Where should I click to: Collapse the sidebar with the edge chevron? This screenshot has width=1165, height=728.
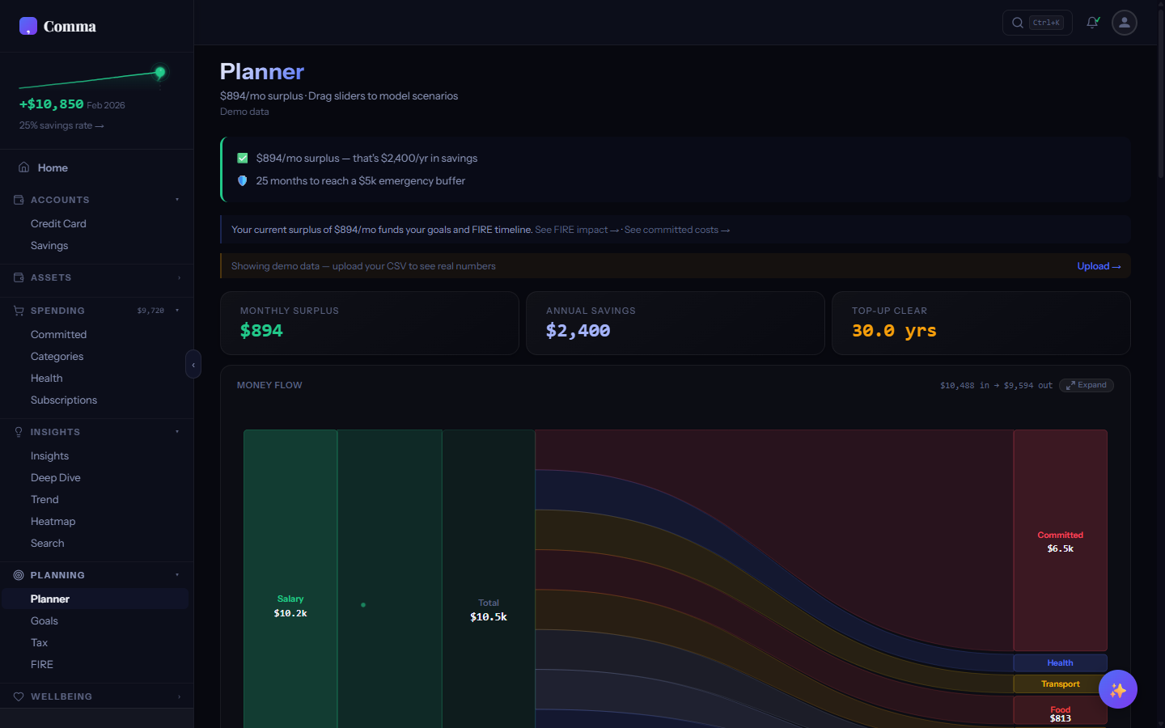[193, 364]
